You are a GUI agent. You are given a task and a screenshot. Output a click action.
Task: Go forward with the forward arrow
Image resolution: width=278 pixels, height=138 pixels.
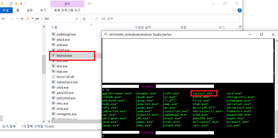11,19
